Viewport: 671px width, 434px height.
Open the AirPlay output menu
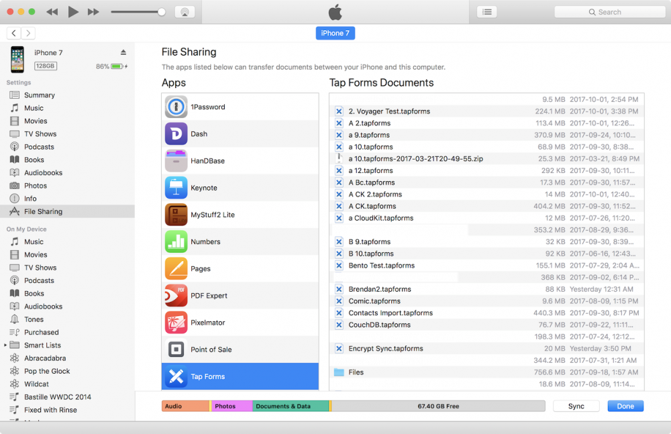pos(185,12)
